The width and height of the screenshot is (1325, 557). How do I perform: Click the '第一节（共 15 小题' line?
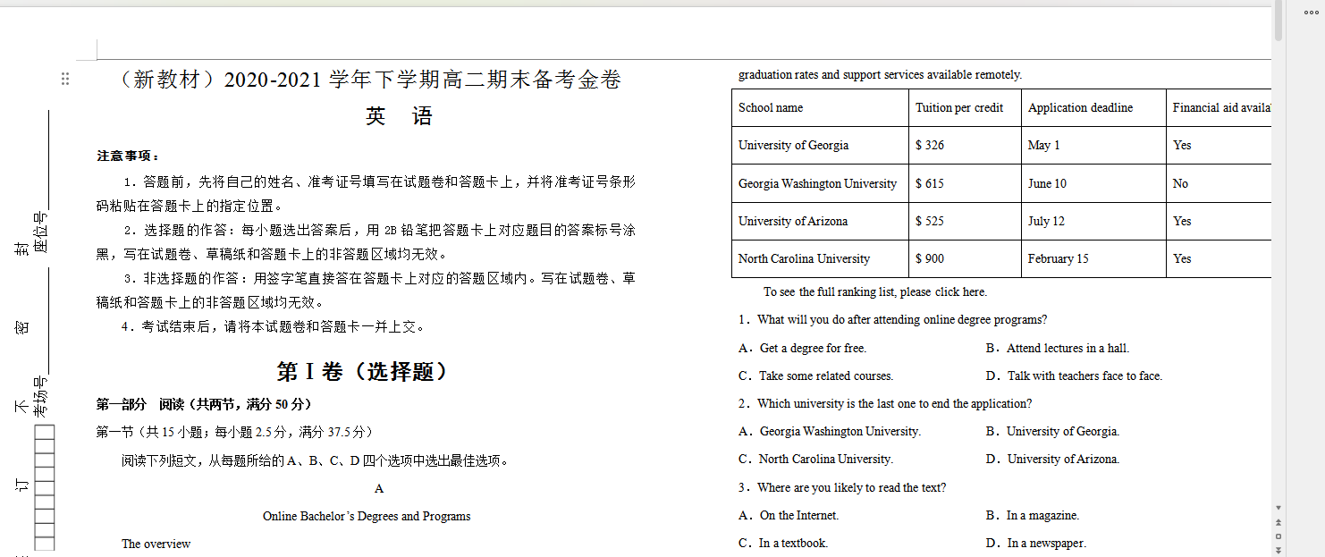point(235,432)
